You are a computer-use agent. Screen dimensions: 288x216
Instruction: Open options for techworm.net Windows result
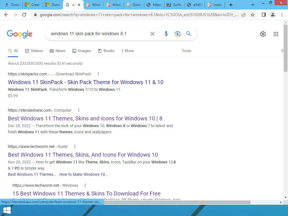click(85, 185)
